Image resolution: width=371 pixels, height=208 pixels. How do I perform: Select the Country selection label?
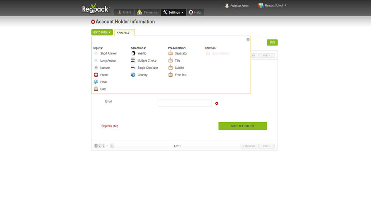(143, 75)
